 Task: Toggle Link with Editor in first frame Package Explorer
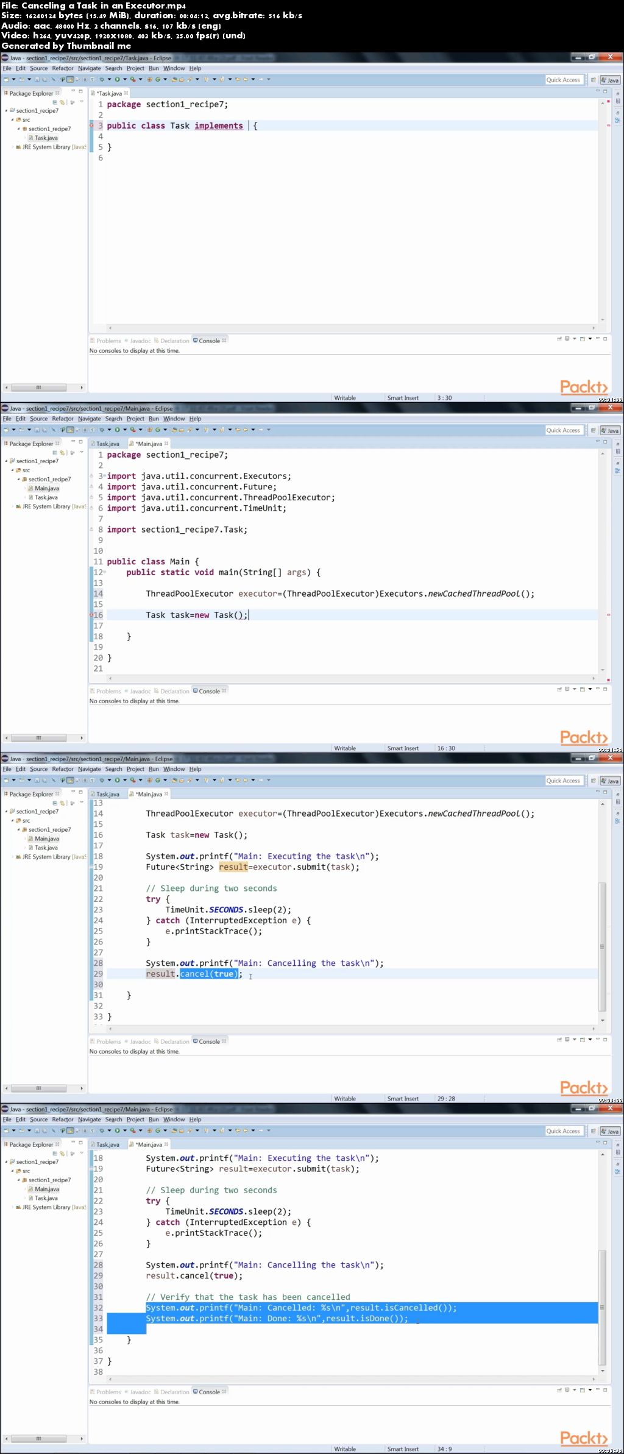tap(62, 102)
